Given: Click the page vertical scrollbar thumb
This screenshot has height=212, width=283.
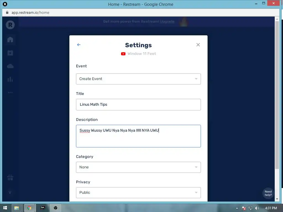Looking at the screenshot, I should (277, 95).
